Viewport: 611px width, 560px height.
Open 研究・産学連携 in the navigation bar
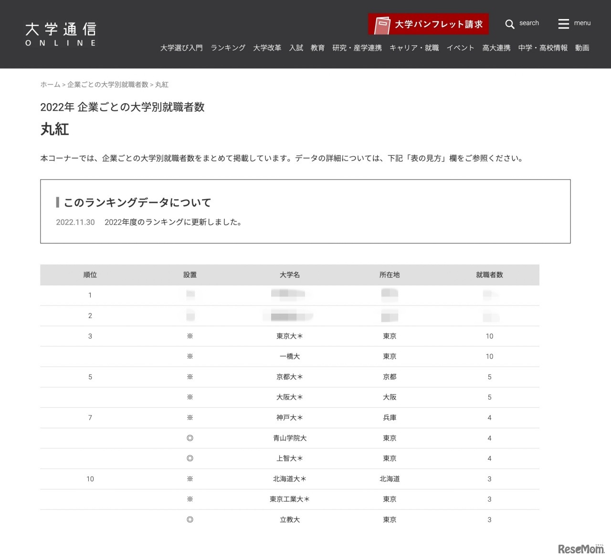click(x=357, y=48)
